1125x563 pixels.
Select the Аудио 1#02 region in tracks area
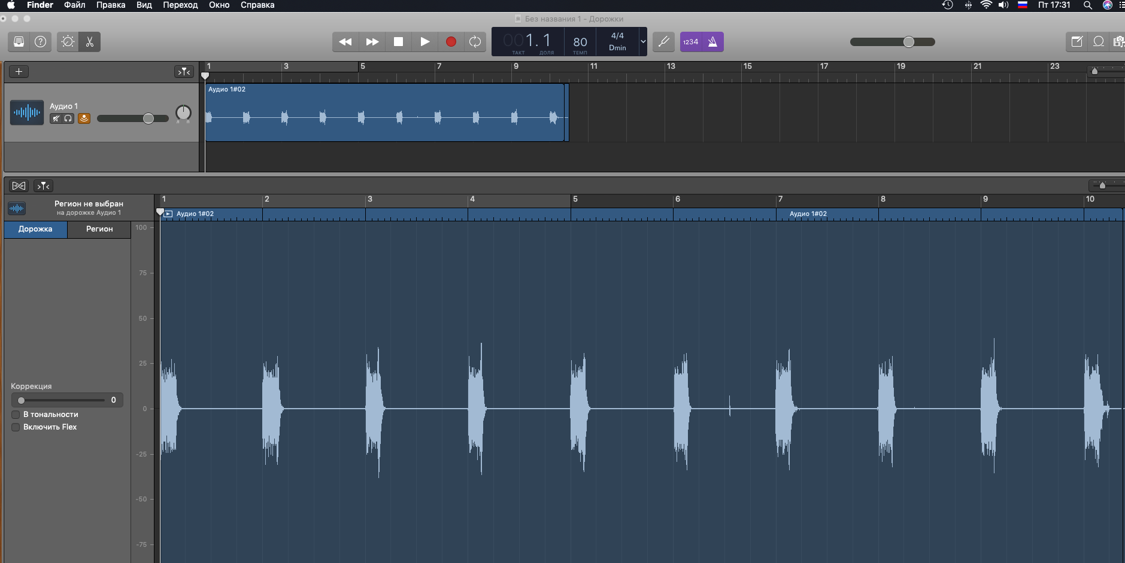click(x=384, y=112)
